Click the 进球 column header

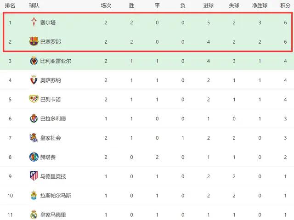pyautogui.click(x=208, y=6)
